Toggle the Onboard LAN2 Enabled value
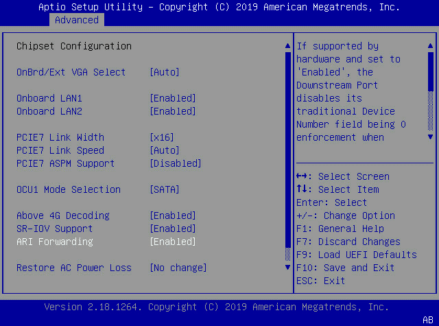 tap(173, 111)
